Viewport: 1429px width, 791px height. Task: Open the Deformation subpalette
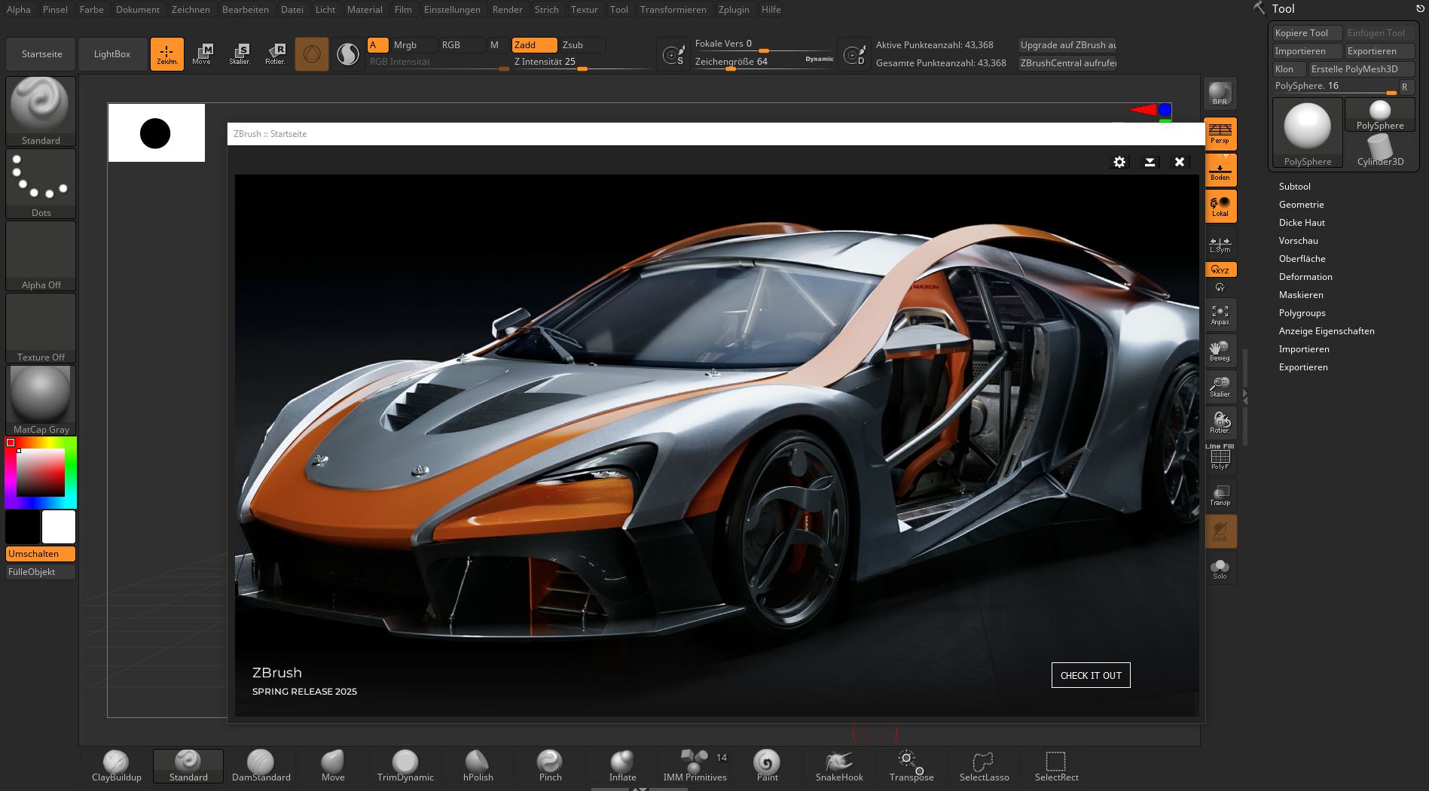[x=1305, y=277]
